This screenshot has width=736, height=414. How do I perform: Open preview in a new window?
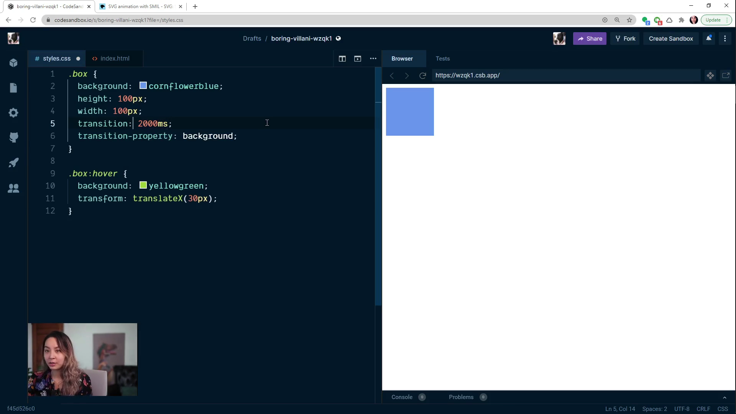click(x=726, y=75)
